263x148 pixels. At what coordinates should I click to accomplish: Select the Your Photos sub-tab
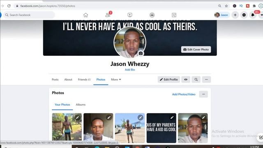click(x=62, y=105)
